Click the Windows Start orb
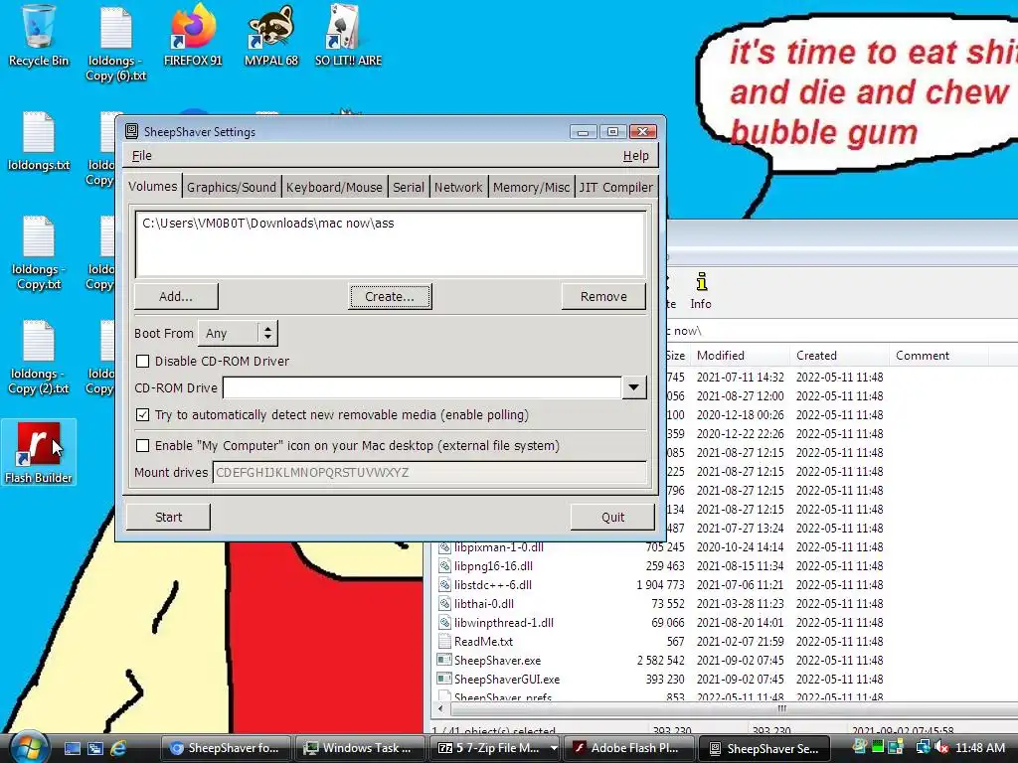This screenshot has width=1018, height=763. (29, 747)
